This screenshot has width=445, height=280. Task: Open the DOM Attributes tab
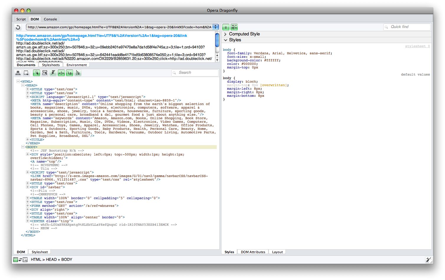pyautogui.click(x=252, y=252)
